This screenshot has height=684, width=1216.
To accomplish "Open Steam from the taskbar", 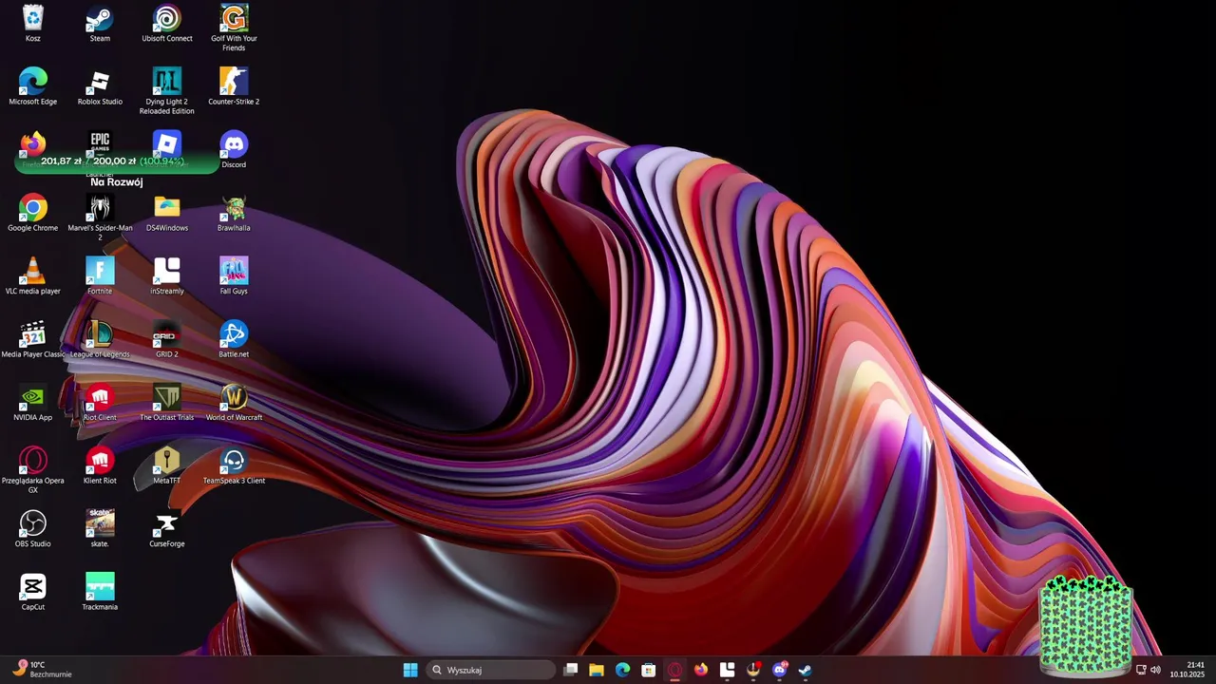I will (806, 670).
